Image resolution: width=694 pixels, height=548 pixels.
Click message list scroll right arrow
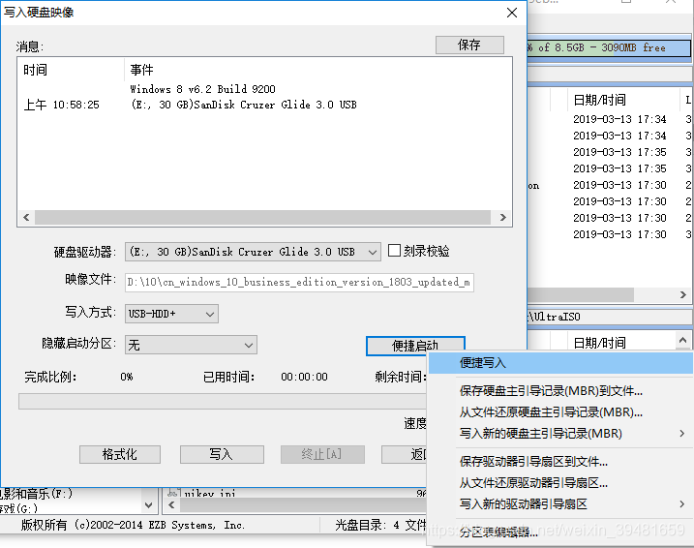502,217
